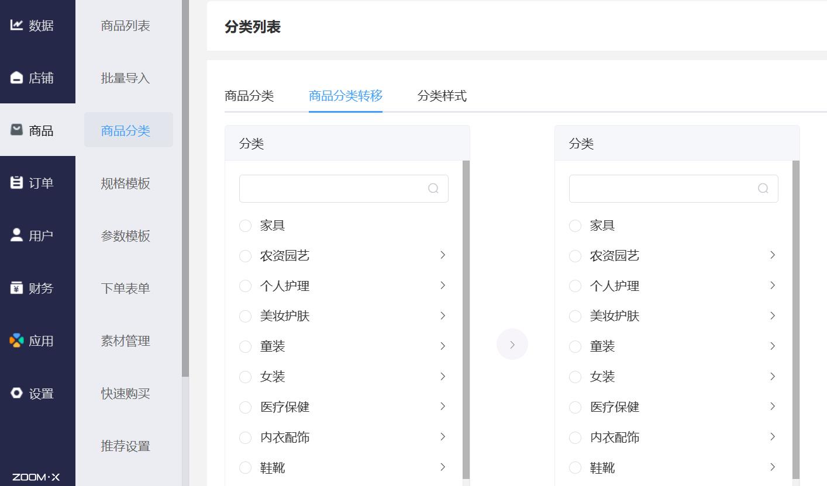Select 女装 radio in left panel
Screen dimensions: 827x486
[x=245, y=377]
